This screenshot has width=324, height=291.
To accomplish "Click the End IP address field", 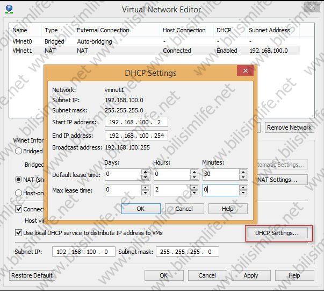I will (136, 136).
